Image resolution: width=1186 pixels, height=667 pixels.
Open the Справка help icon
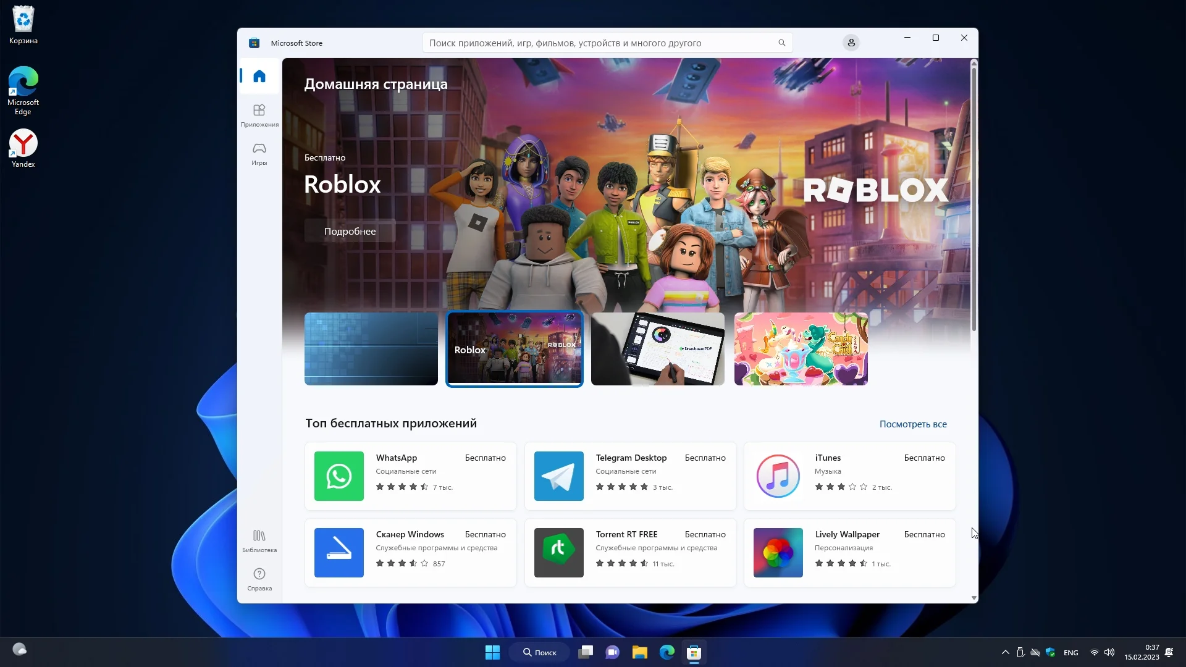[259, 579]
